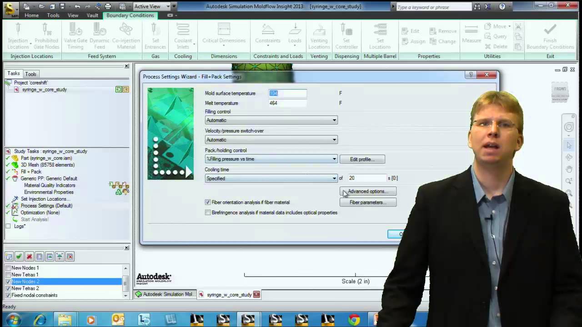The image size is (582, 327).
Task: Uncheck Fixed nodal constraints layer checkbox
Action: click(8, 295)
